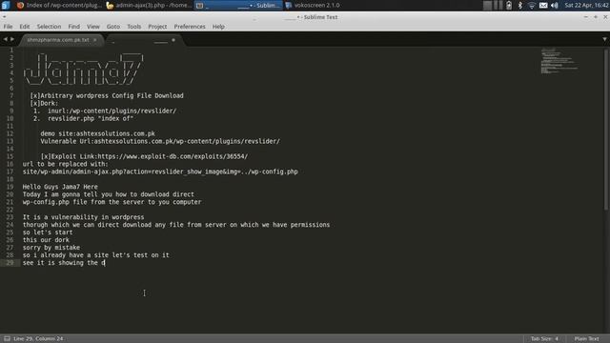The width and height of the screenshot is (610, 343).
Task: Open the system applications menu icon
Action: pos(6,5)
